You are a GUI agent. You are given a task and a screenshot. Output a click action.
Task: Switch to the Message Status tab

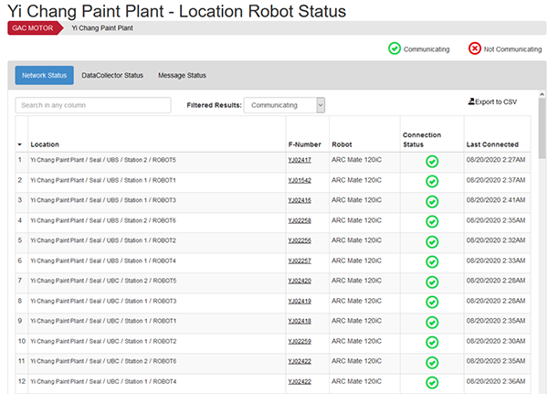[x=182, y=75]
